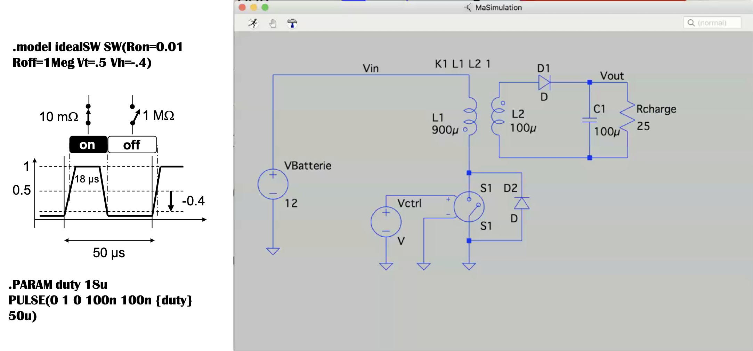This screenshot has width=753, height=351.
Task: Click the -0.4 hysteresis label
Action: tap(194, 201)
